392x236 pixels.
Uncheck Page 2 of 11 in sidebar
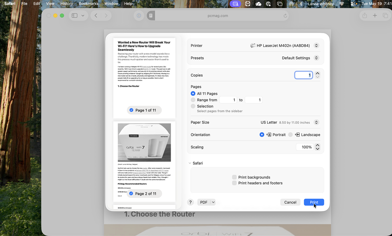pyautogui.click(x=131, y=193)
